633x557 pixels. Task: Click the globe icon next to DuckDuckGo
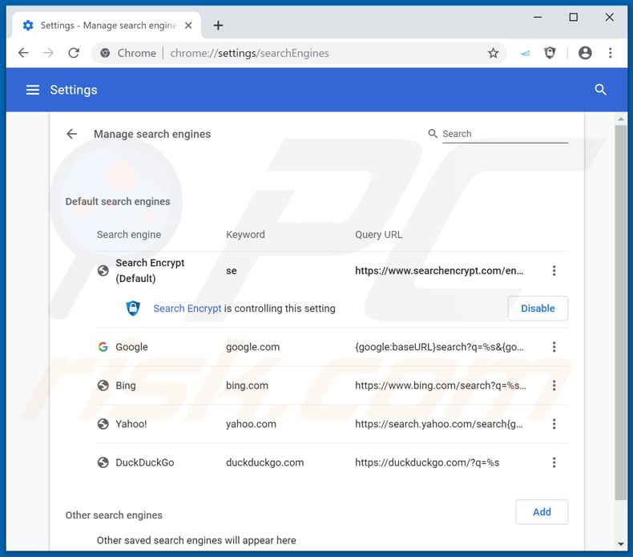point(103,462)
